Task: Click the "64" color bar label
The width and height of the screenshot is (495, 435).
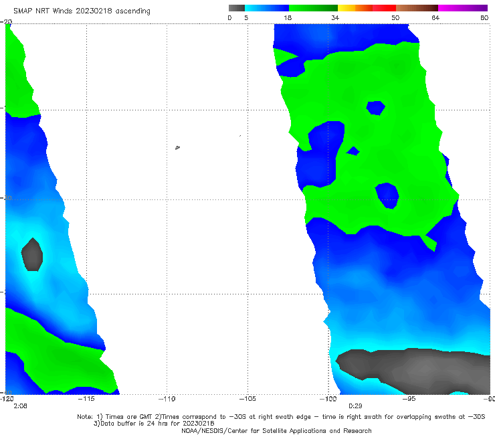Action: [x=435, y=17]
